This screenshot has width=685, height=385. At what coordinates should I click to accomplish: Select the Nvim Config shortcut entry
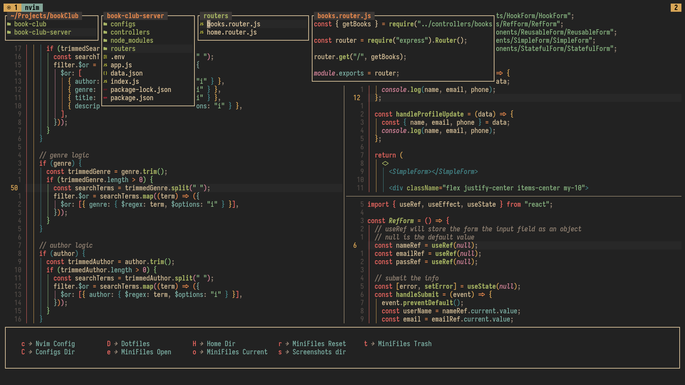[55, 344]
